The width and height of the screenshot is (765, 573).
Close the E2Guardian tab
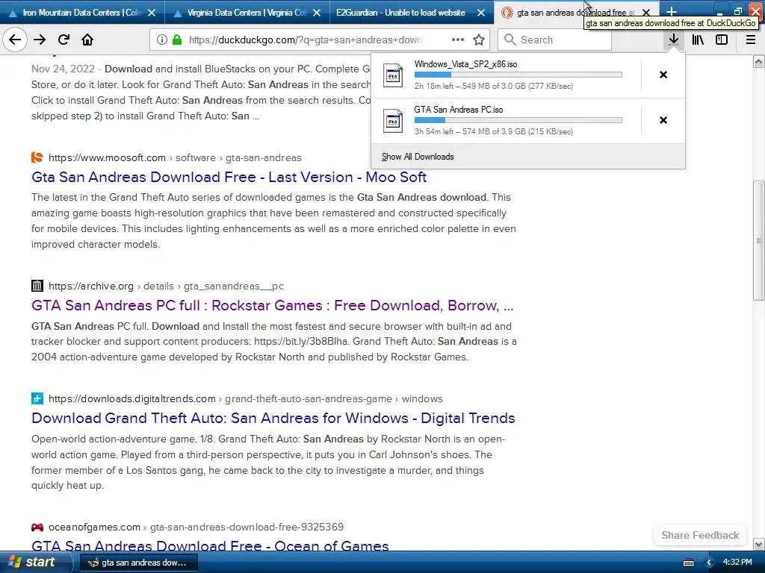(481, 13)
